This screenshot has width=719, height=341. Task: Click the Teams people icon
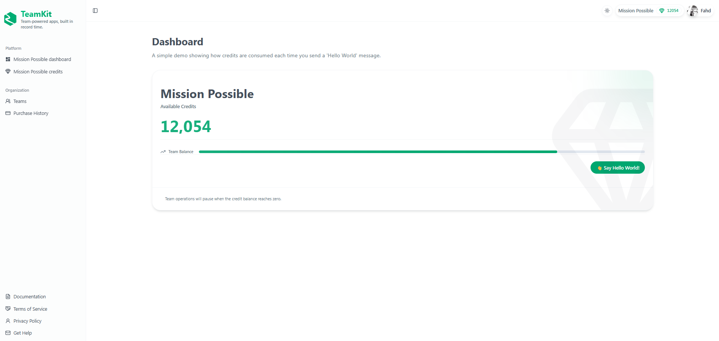[8, 101]
